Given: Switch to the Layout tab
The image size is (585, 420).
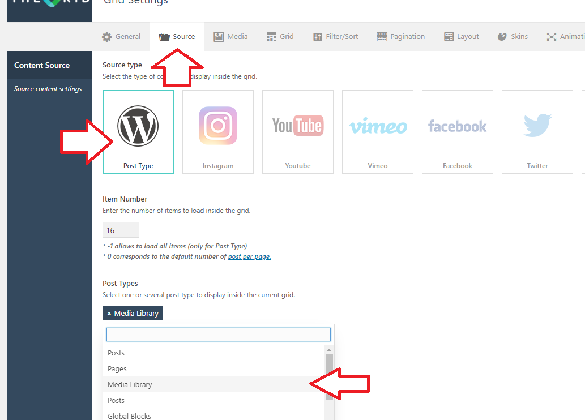Looking at the screenshot, I should point(462,37).
